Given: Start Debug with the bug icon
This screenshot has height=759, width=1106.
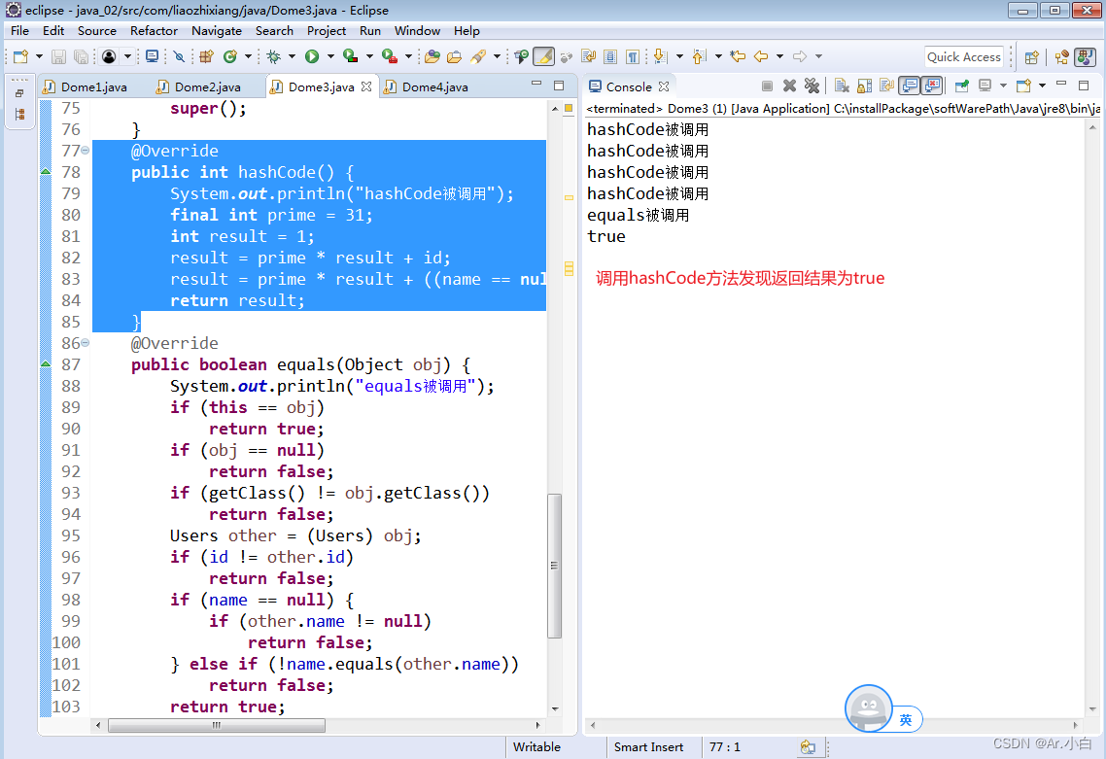Looking at the screenshot, I should pos(274,56).
